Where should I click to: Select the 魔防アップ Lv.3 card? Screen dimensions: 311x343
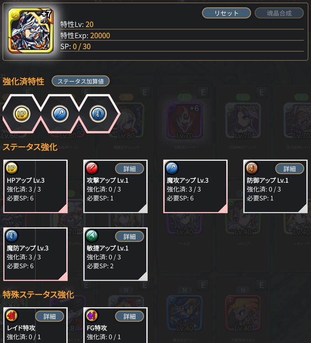[35, 254]
